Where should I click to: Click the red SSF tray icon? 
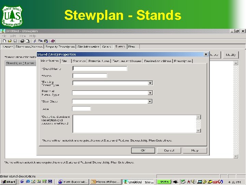pos(215,182)
